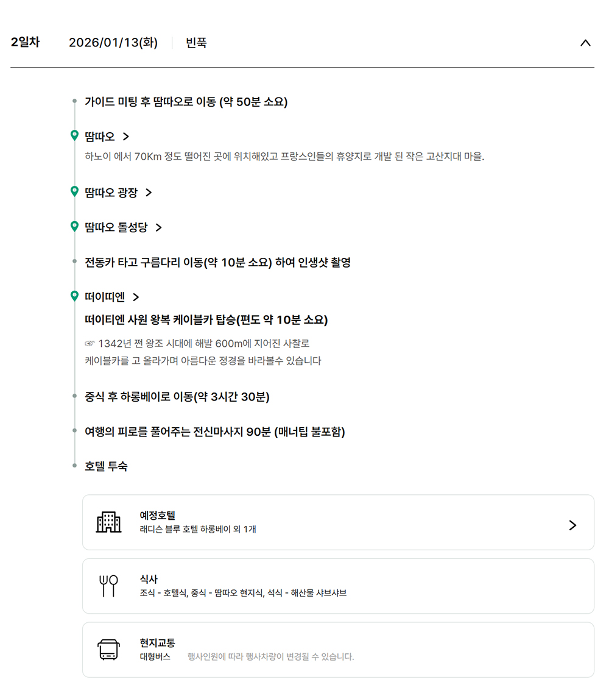Click the 2026/01/13(화) date text
The image size is (609, 696).
pyautogui.click(x=113, y=43)
